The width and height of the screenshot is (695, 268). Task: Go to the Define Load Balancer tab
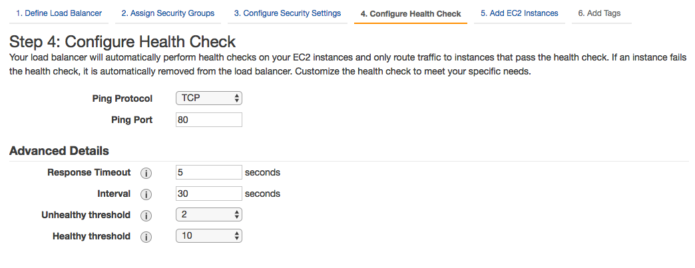point(59,13)
